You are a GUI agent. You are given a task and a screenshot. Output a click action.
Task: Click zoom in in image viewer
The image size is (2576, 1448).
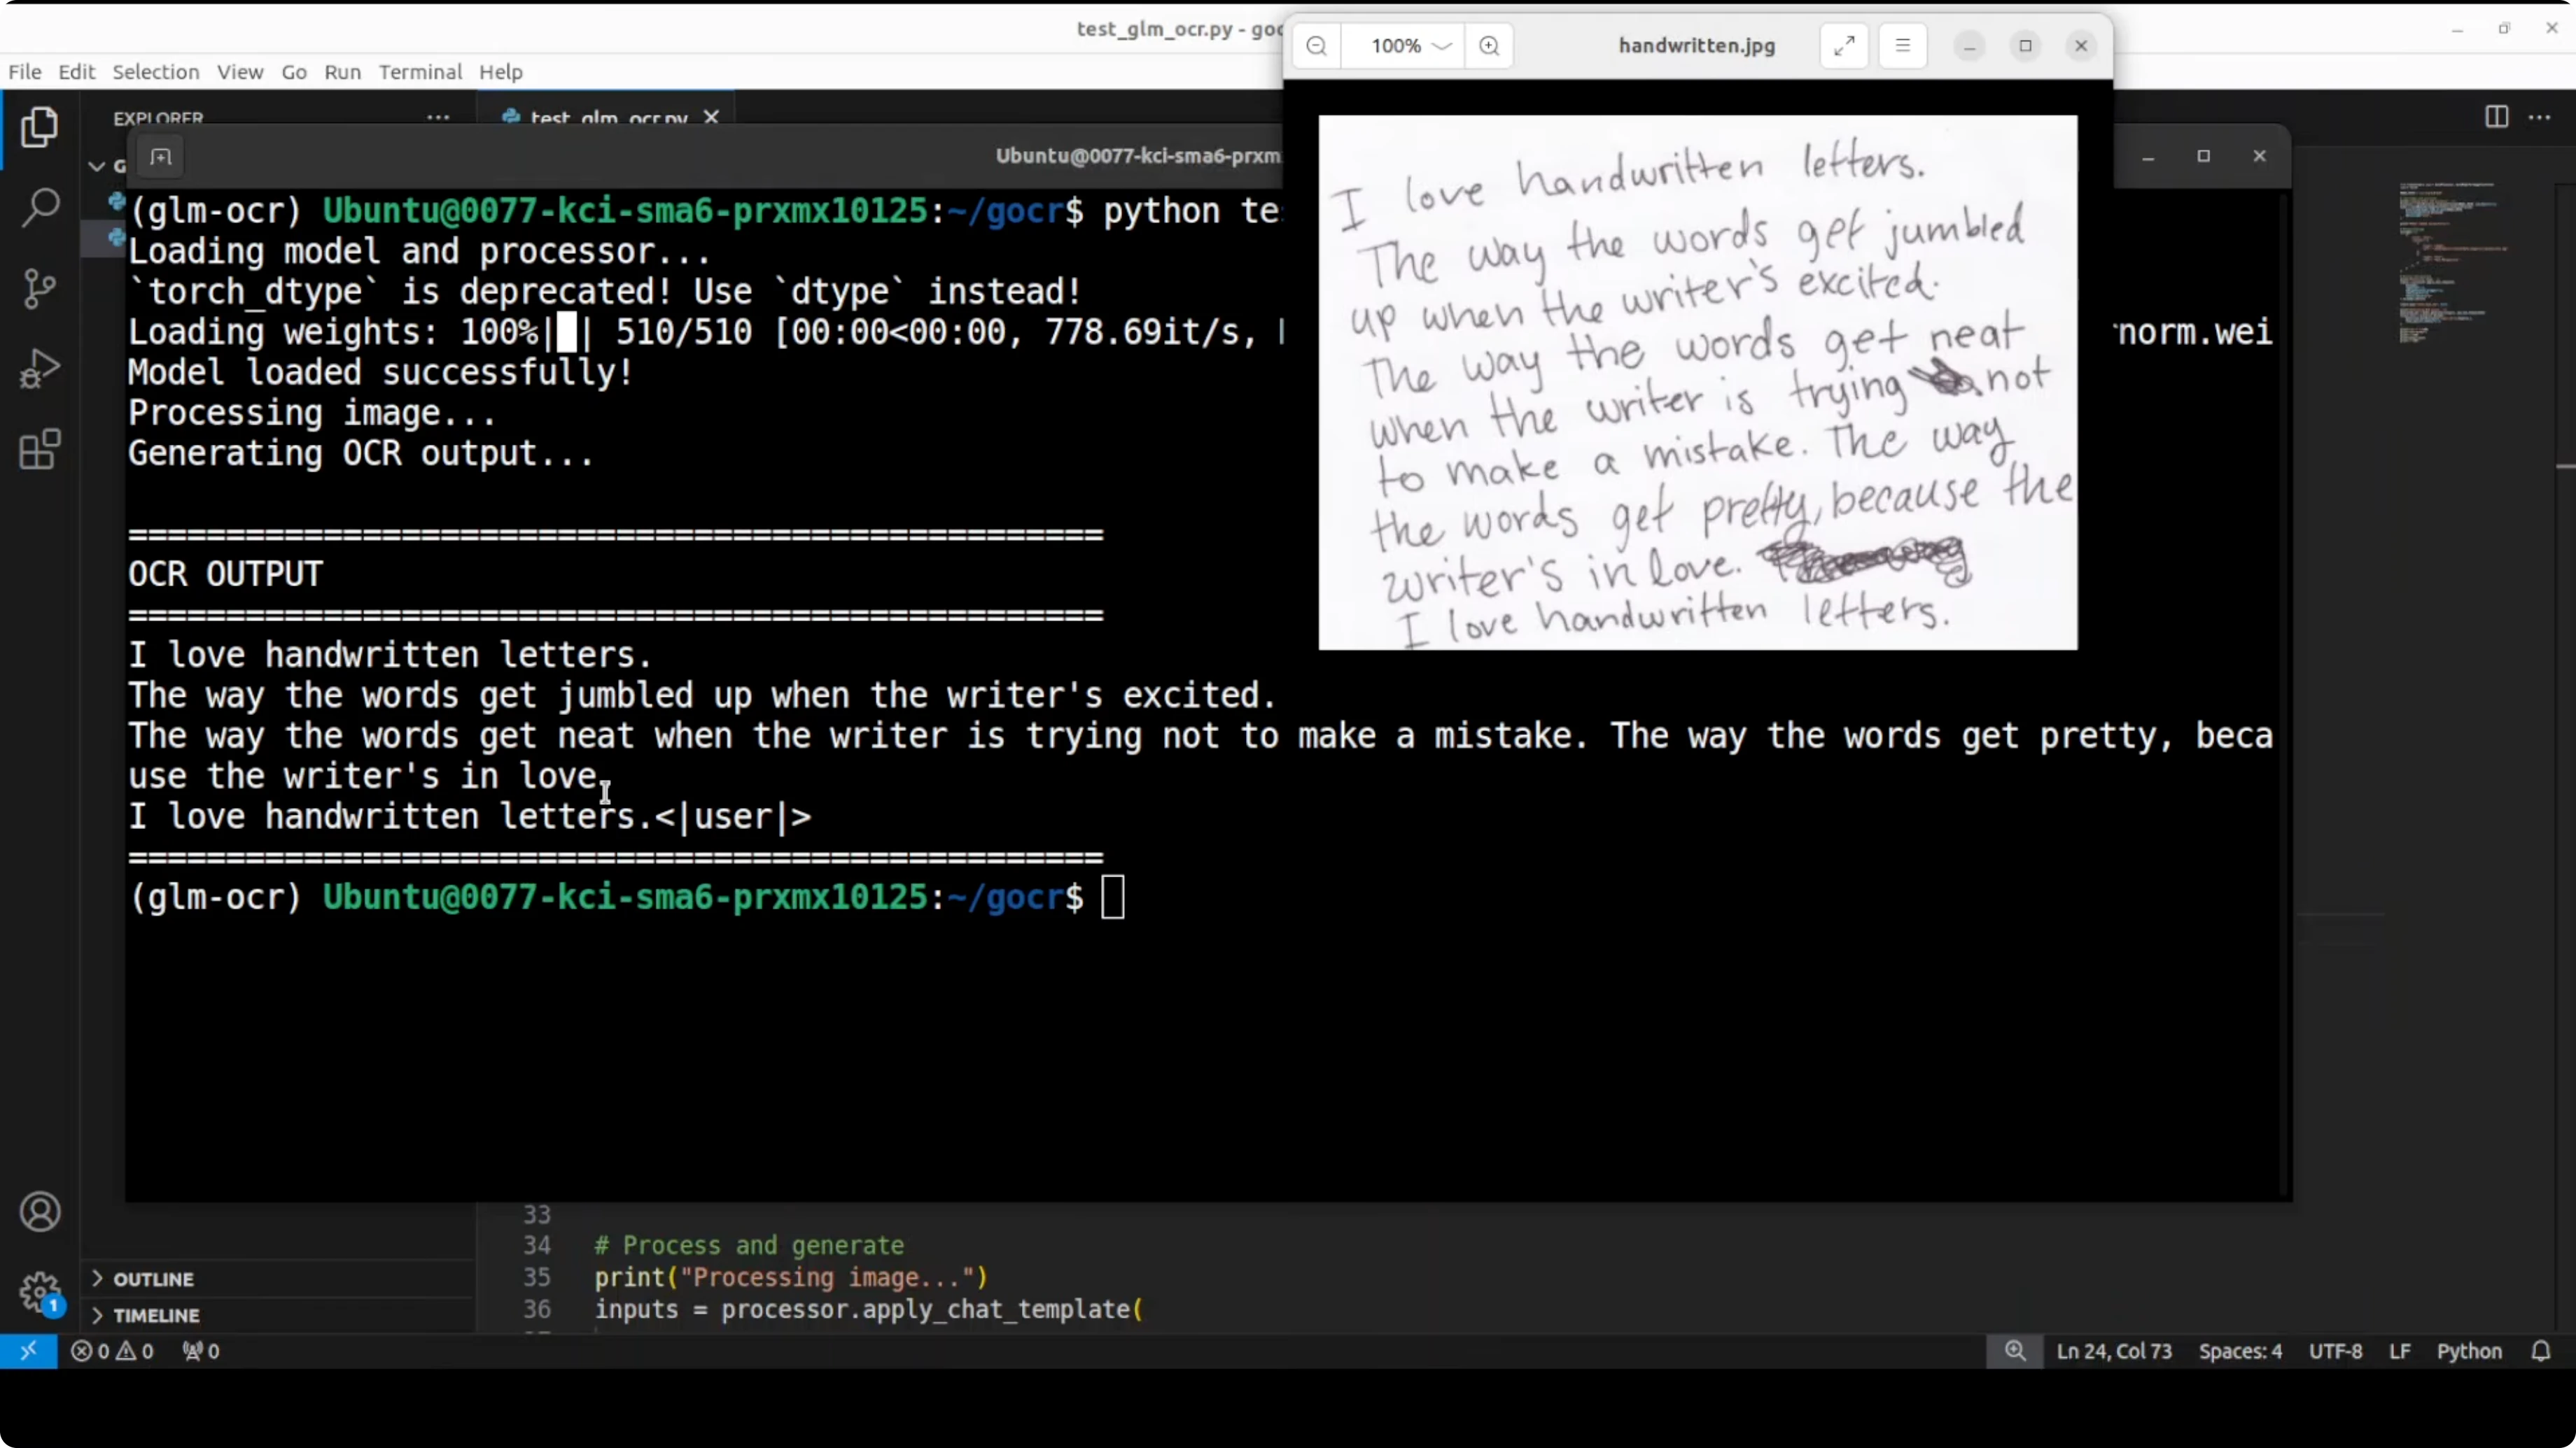point(1489,46)
